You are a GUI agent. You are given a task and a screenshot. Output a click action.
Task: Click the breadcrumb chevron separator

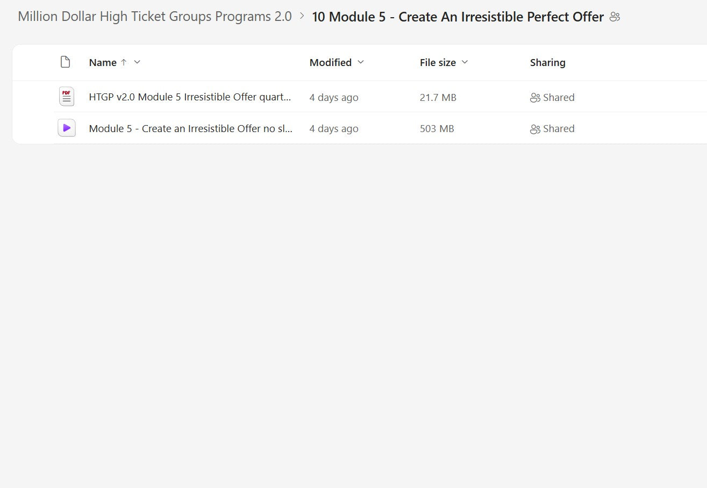tap(302, 16)
